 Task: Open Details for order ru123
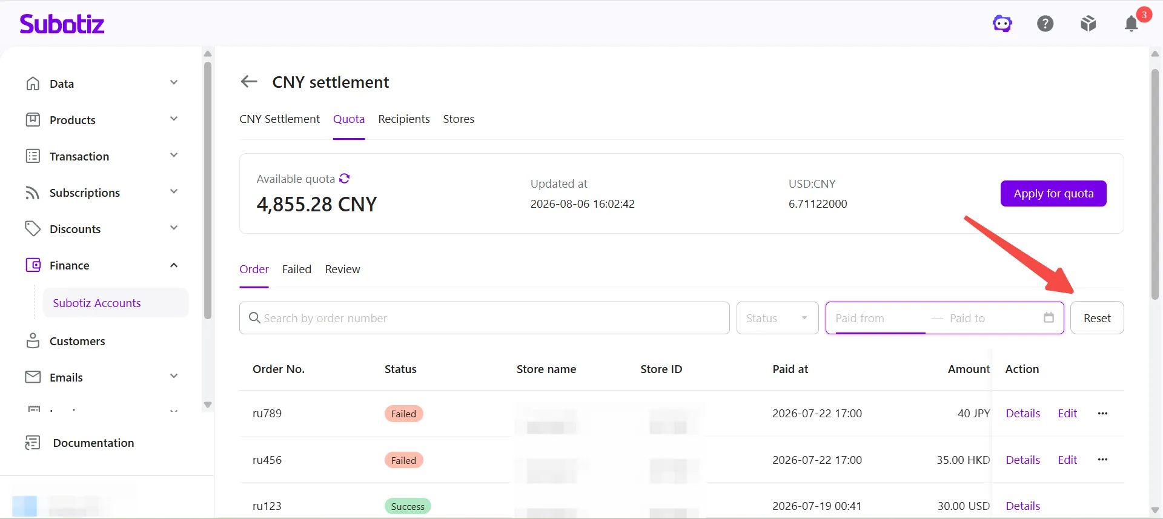(1022, 506)
